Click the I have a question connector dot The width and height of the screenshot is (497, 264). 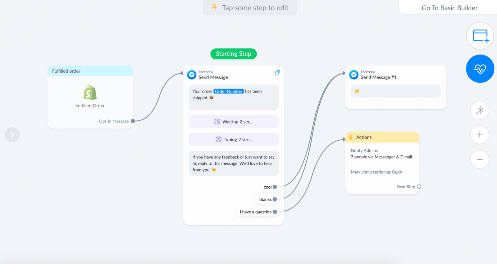click(x=275, y=212)
